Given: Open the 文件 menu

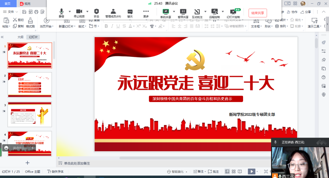Looking at the screenshot, I should [x=10, y=12].
